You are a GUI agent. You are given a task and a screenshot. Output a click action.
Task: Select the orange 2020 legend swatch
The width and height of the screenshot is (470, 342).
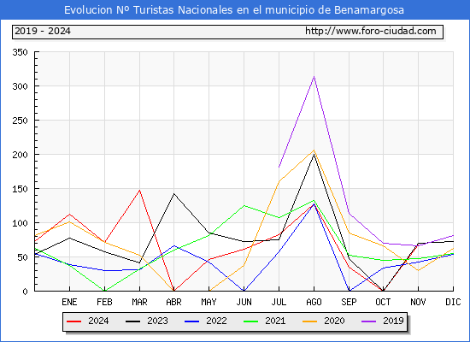pos(310,321)
